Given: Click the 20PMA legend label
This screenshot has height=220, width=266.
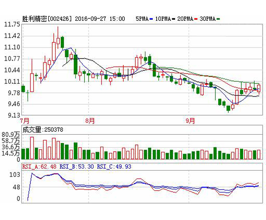Looking at the screenshot, I should [185, 19].
